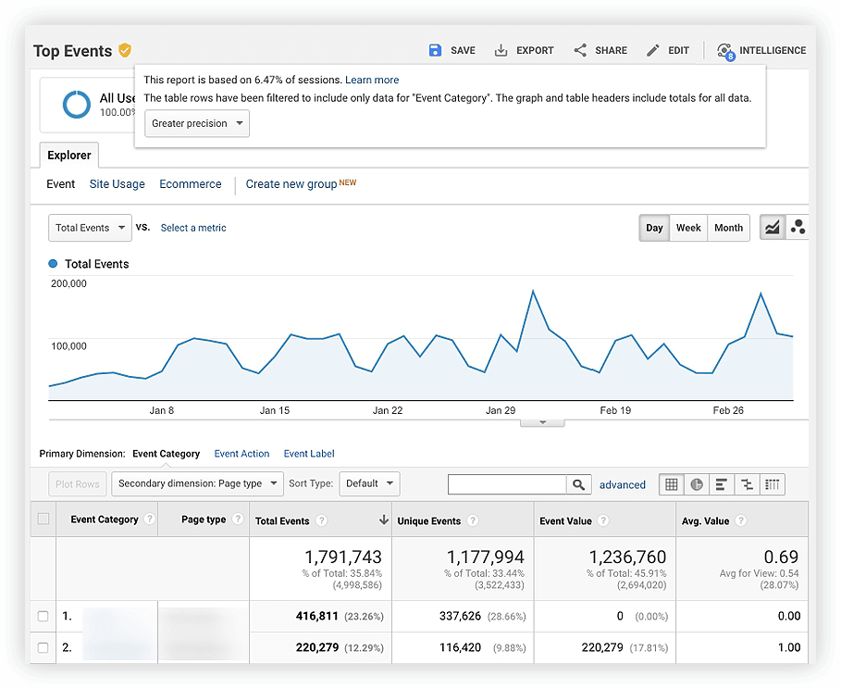Screen dimensions: 841x689
Task: Click the Plot Rows button
Action: point(77,483)
